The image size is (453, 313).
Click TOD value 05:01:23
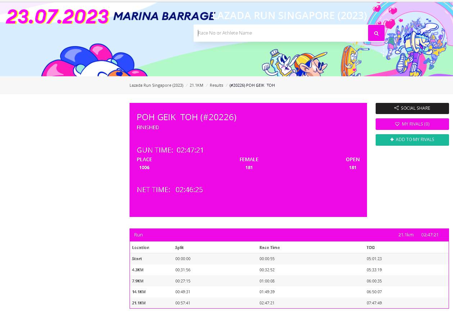[374, 259]
